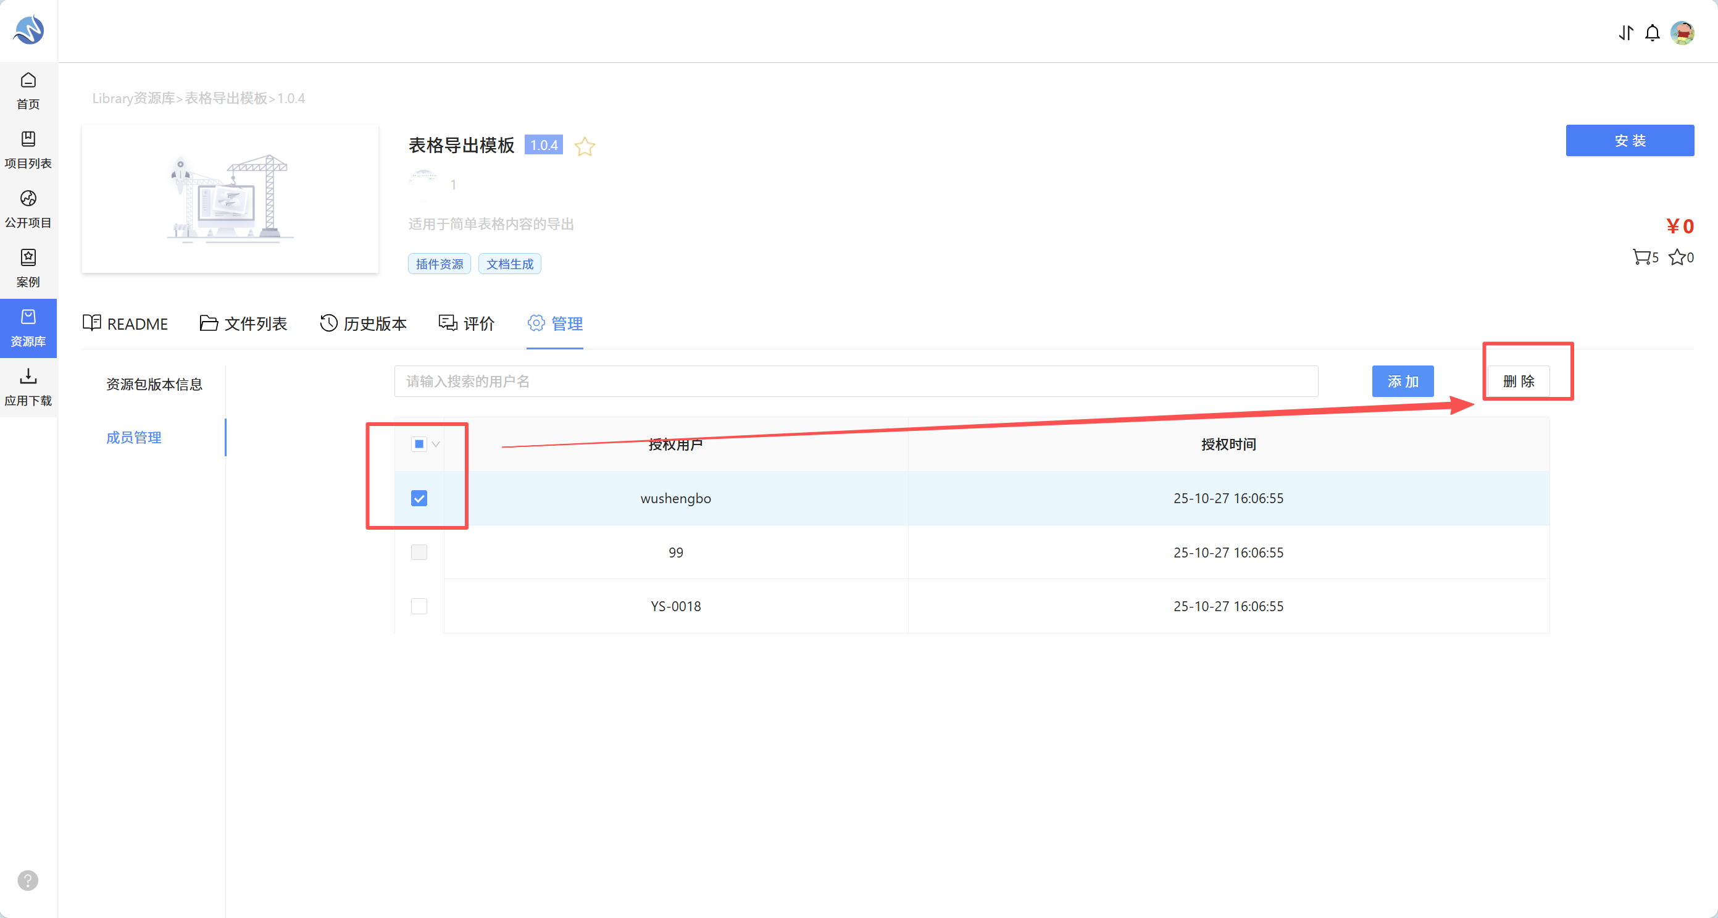Screen dimensions: 1718x918
Task: Expand the selection dropdown arrow in the table header
Action: [x=435, y=444]
